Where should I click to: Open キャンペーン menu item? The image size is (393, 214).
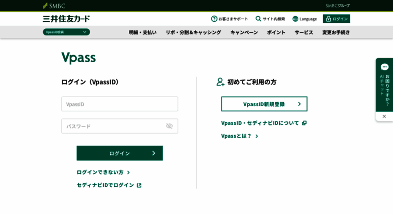point(244,32)
